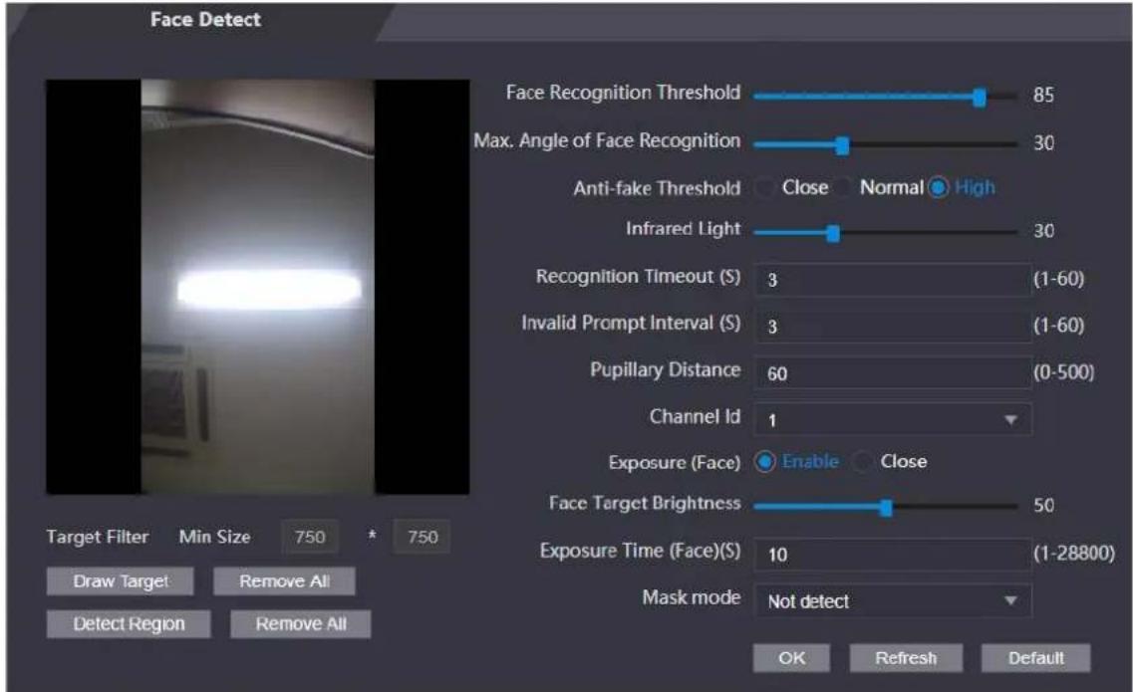Adjust Max. Angle of Face Recognition slider

[842, 144]
